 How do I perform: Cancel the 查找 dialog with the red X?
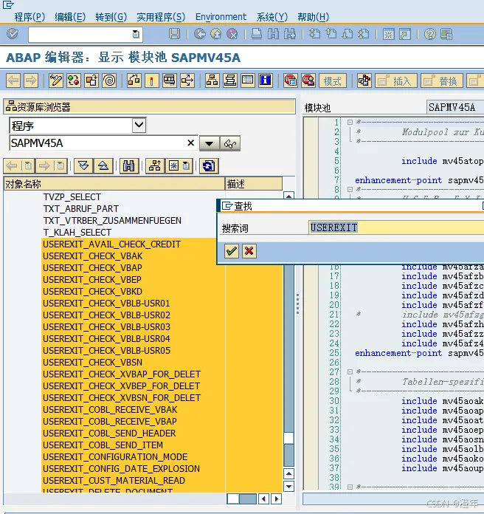click(x=249, y=251)
